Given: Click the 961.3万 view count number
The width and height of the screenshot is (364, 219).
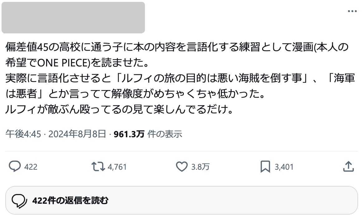Looking at the screenshot, I should pos(129,134).
